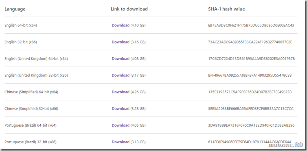Click the Language column header
Image resolution: width=307 pixels, height=151 pixels.
click(x=15, y=9)
